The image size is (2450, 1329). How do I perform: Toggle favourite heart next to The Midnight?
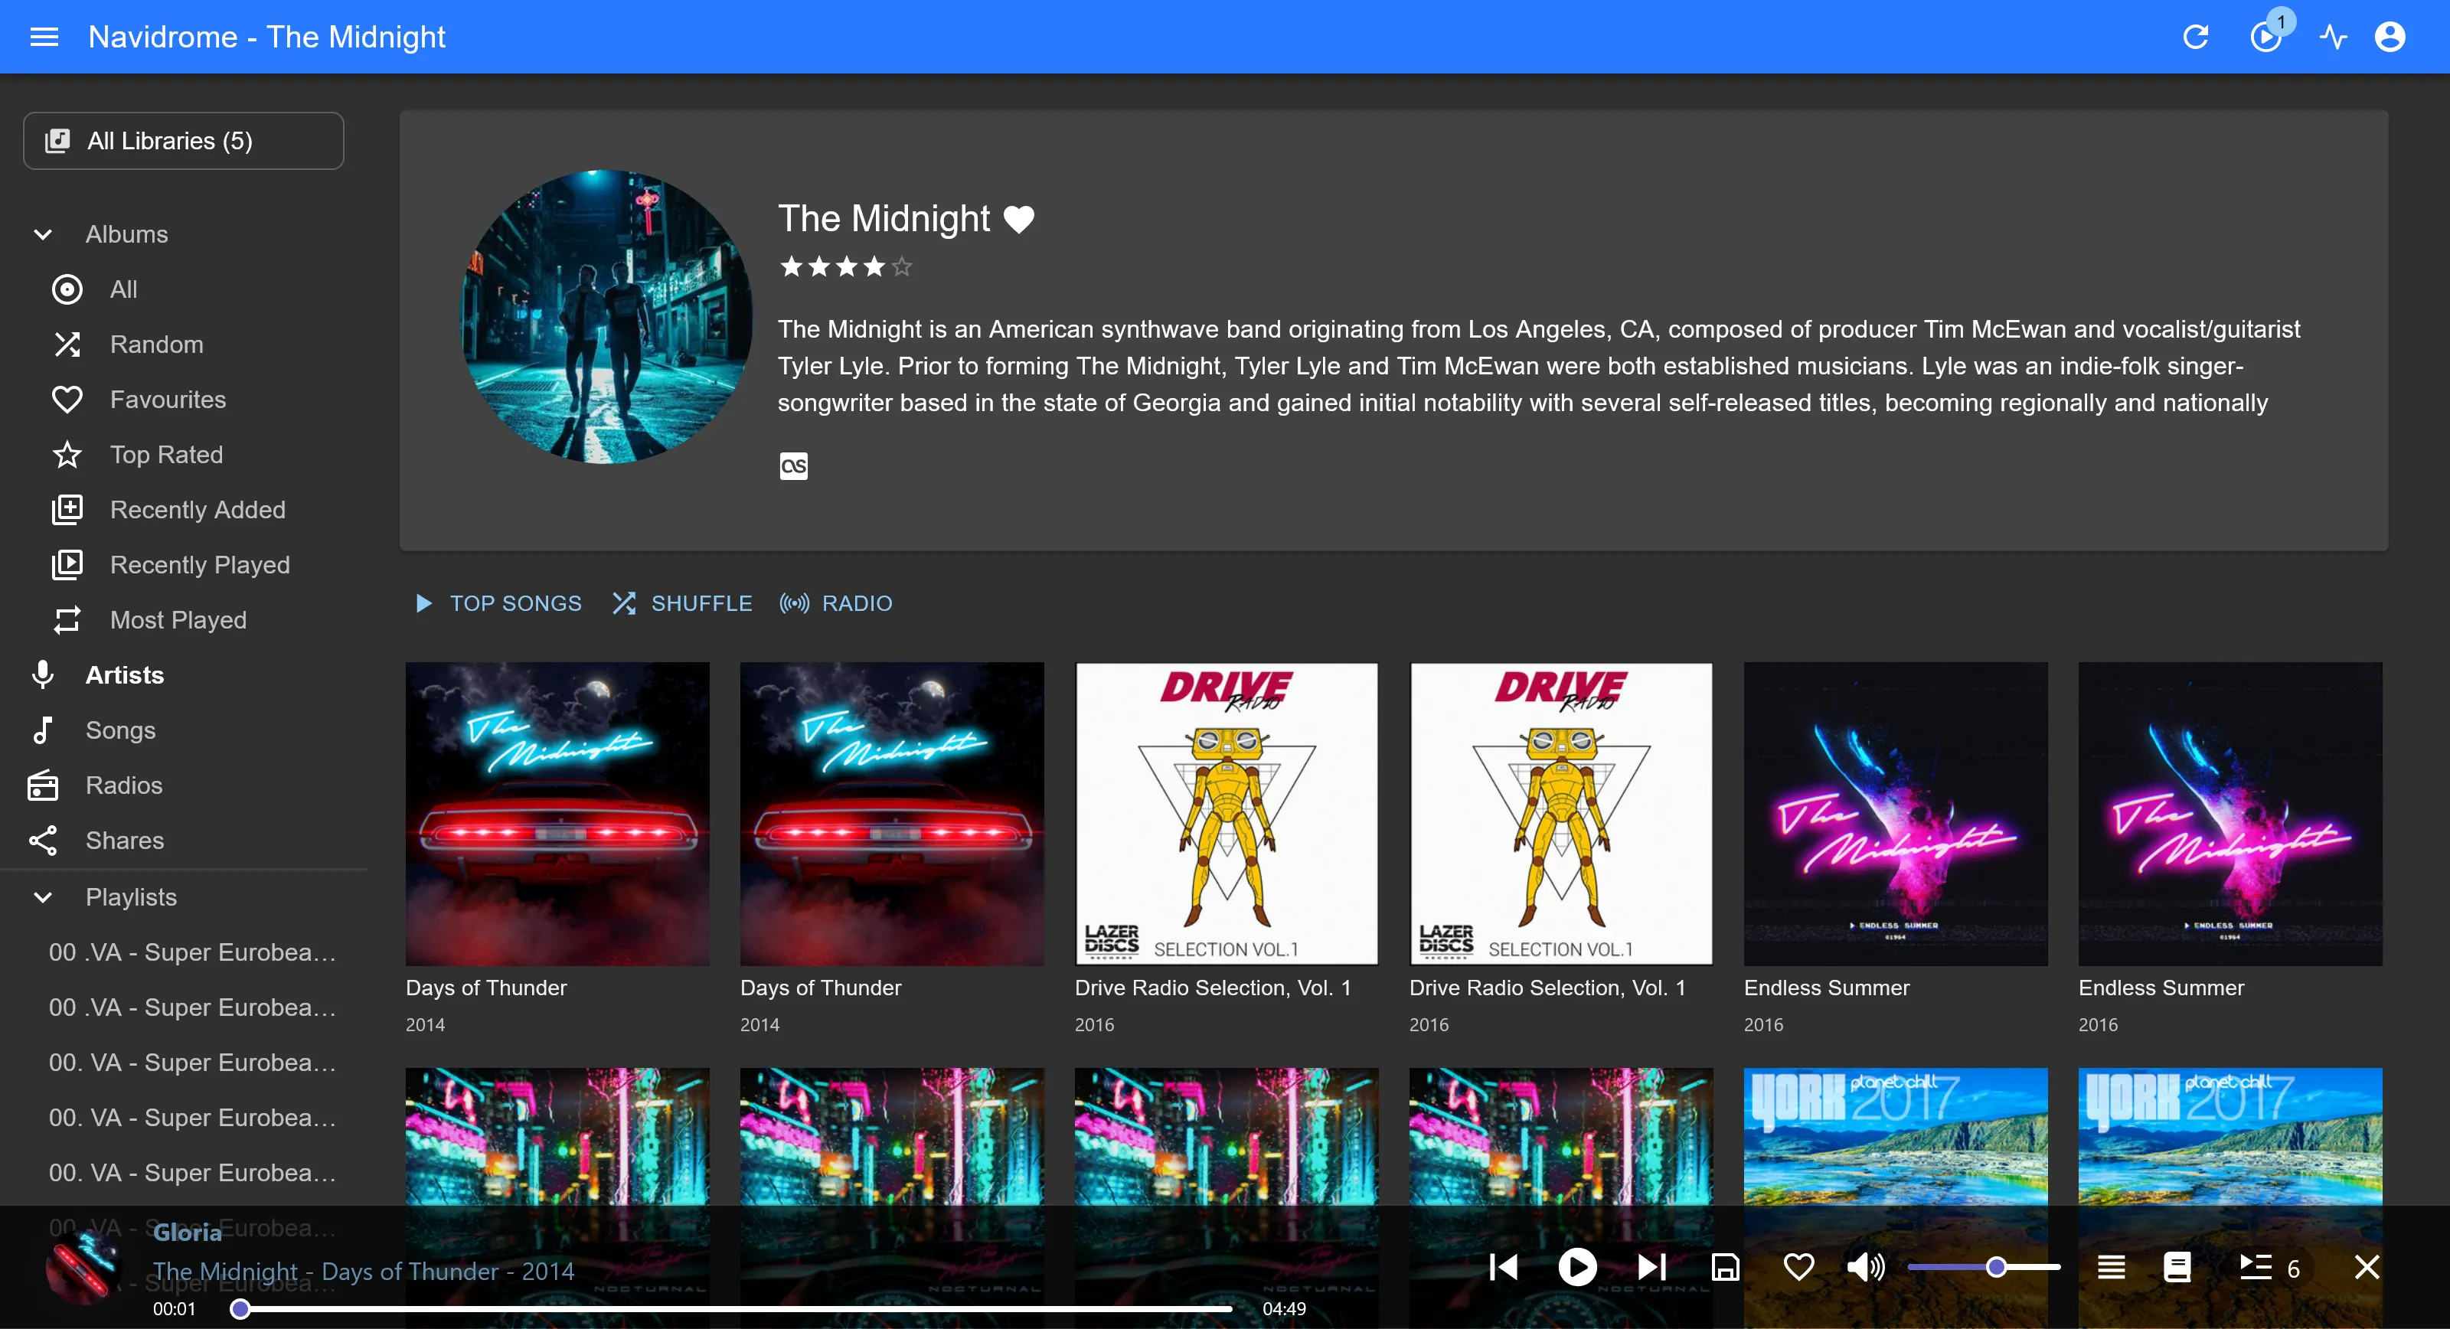[x=1018, y=220]
